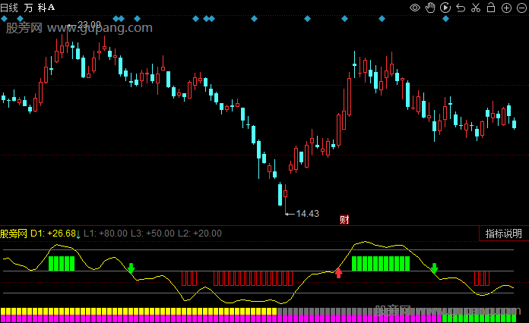Viewport: 529px width, 323px height.
Task: Click the undo back arrow icon
Action: point(461,8)
